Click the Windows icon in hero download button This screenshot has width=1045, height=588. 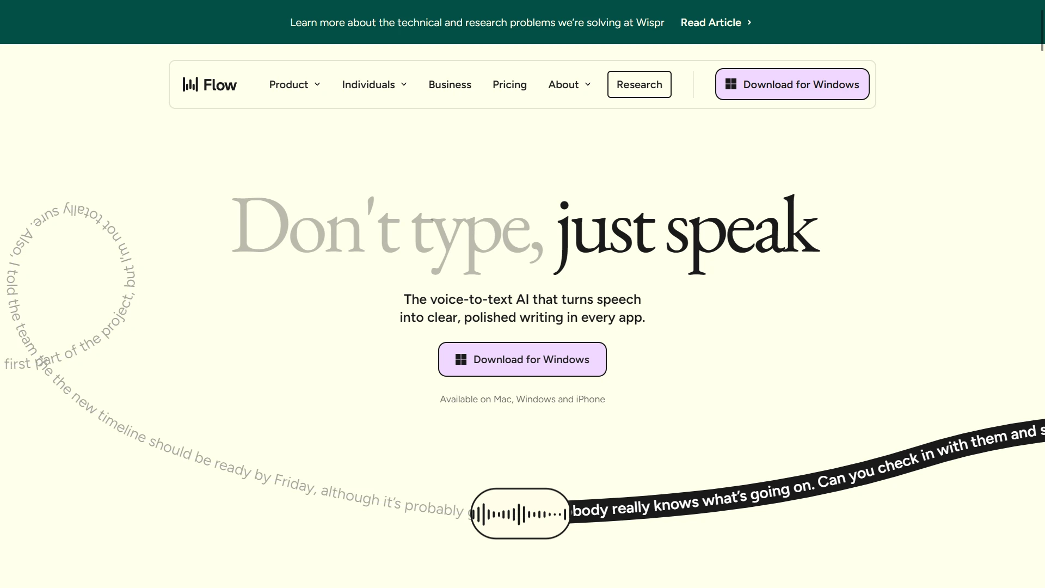click(461, 359)
